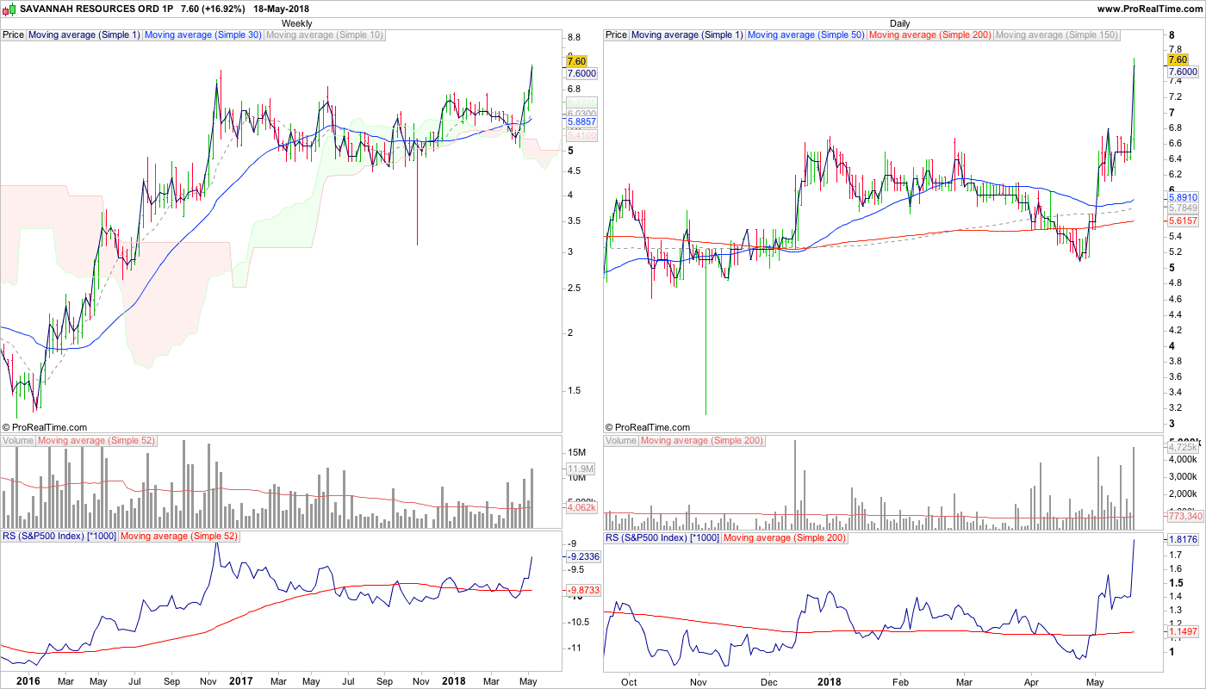The height and width of the screenshot is (689, 1206).
Task: Click the 2017 marker on Weekly time axis
Action: 241,680
